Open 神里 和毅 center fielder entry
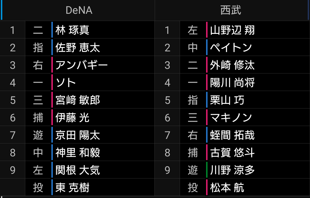 (77, 153)
